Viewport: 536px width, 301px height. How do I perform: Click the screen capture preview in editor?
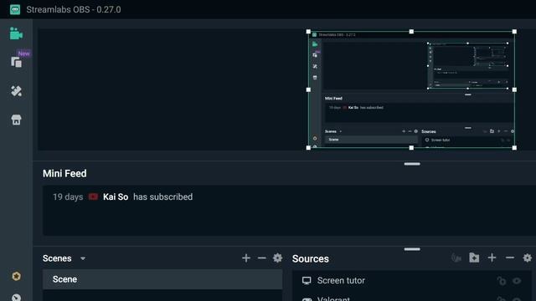tap(411, 89)
